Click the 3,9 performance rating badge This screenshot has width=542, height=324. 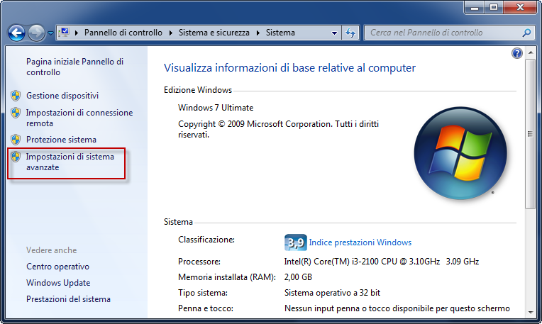point(296,242)
